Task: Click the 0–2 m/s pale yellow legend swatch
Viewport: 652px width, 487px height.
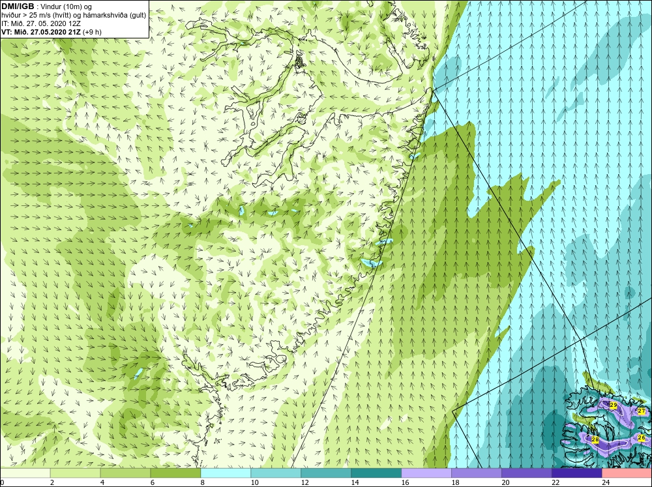Action: [x=25, y=473]
